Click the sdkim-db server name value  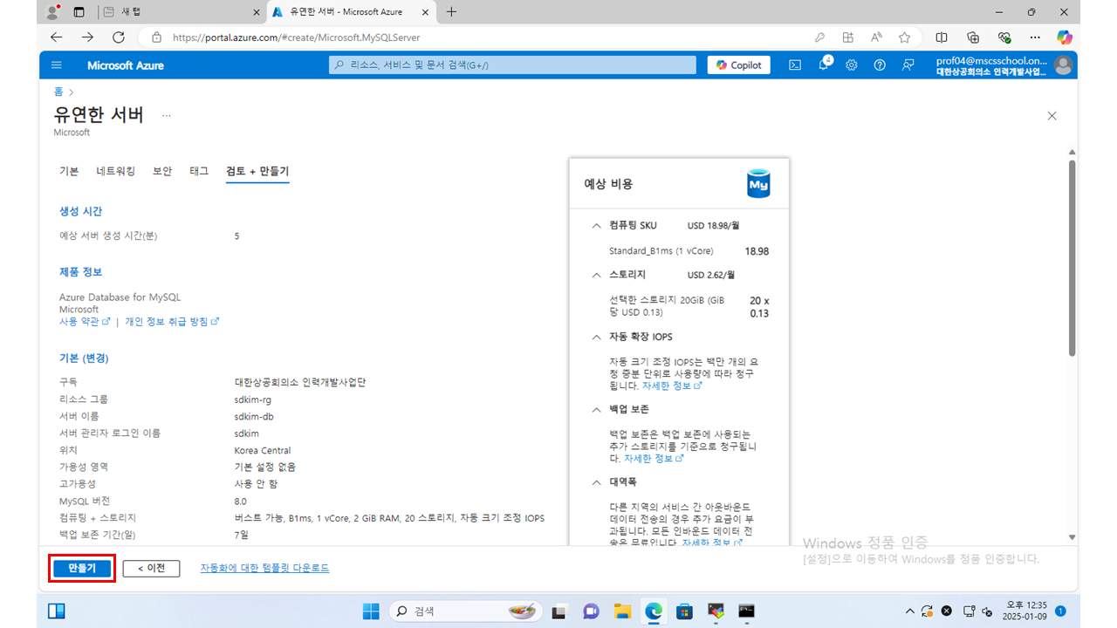tap(255, 416)
